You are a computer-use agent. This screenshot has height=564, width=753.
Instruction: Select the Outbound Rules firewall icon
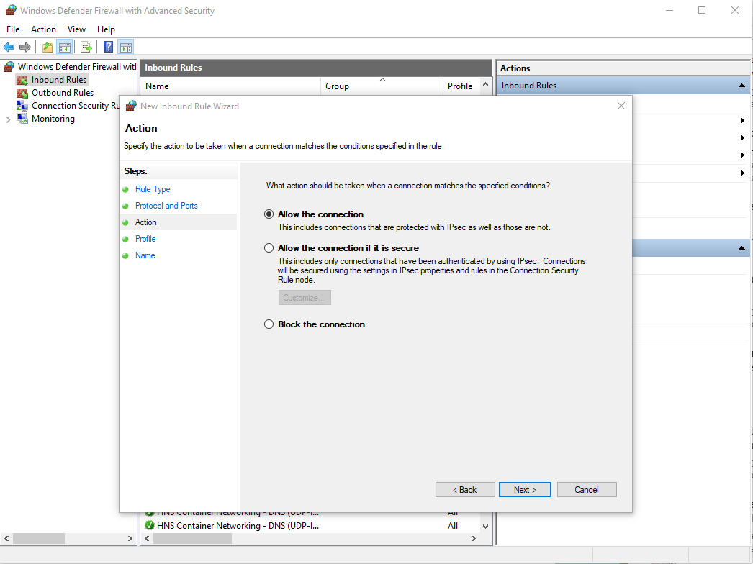pos(22,93)
